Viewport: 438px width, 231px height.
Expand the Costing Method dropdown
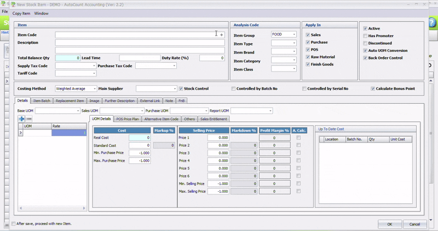click(94, 88)
